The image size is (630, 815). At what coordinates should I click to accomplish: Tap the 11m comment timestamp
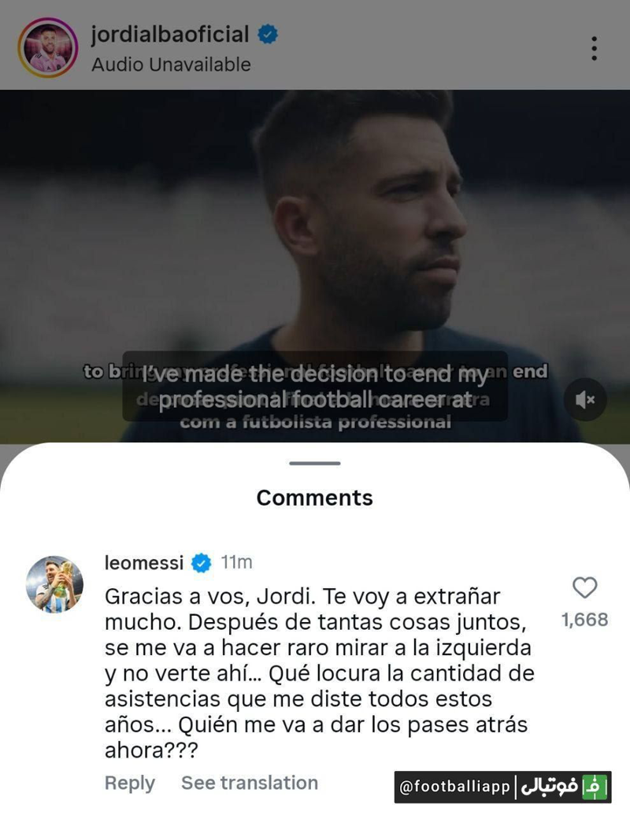tap(236, 563)
